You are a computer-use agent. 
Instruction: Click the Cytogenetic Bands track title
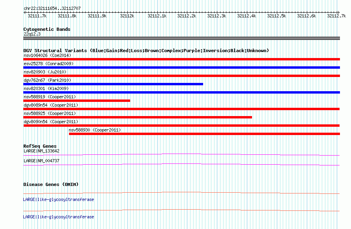47,29
